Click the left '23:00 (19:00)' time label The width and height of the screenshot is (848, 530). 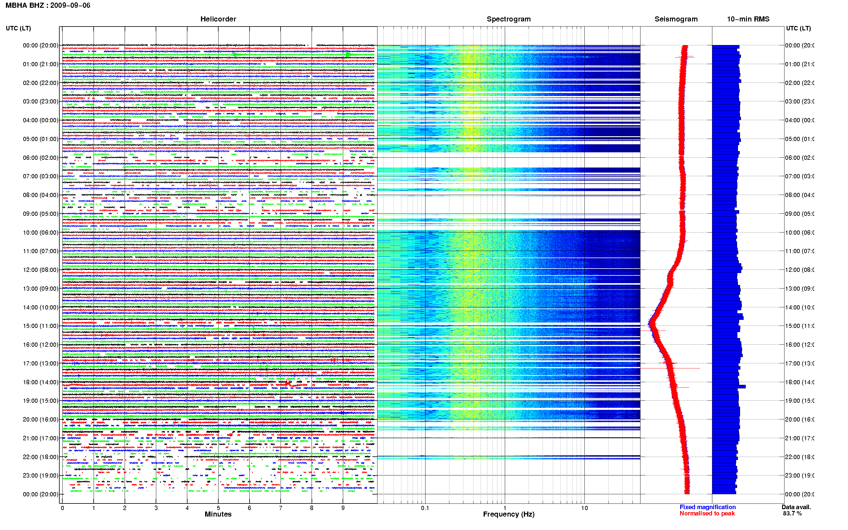pos(41,475)
